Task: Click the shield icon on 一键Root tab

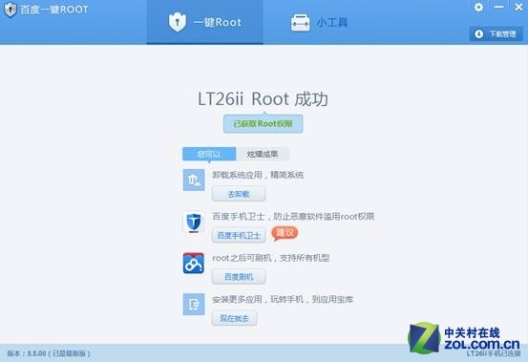Action: (x=178, y=22)
